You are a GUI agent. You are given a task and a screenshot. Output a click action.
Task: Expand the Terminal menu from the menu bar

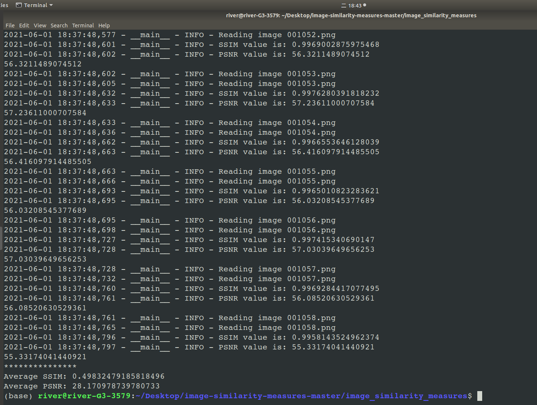click(83, 26)
